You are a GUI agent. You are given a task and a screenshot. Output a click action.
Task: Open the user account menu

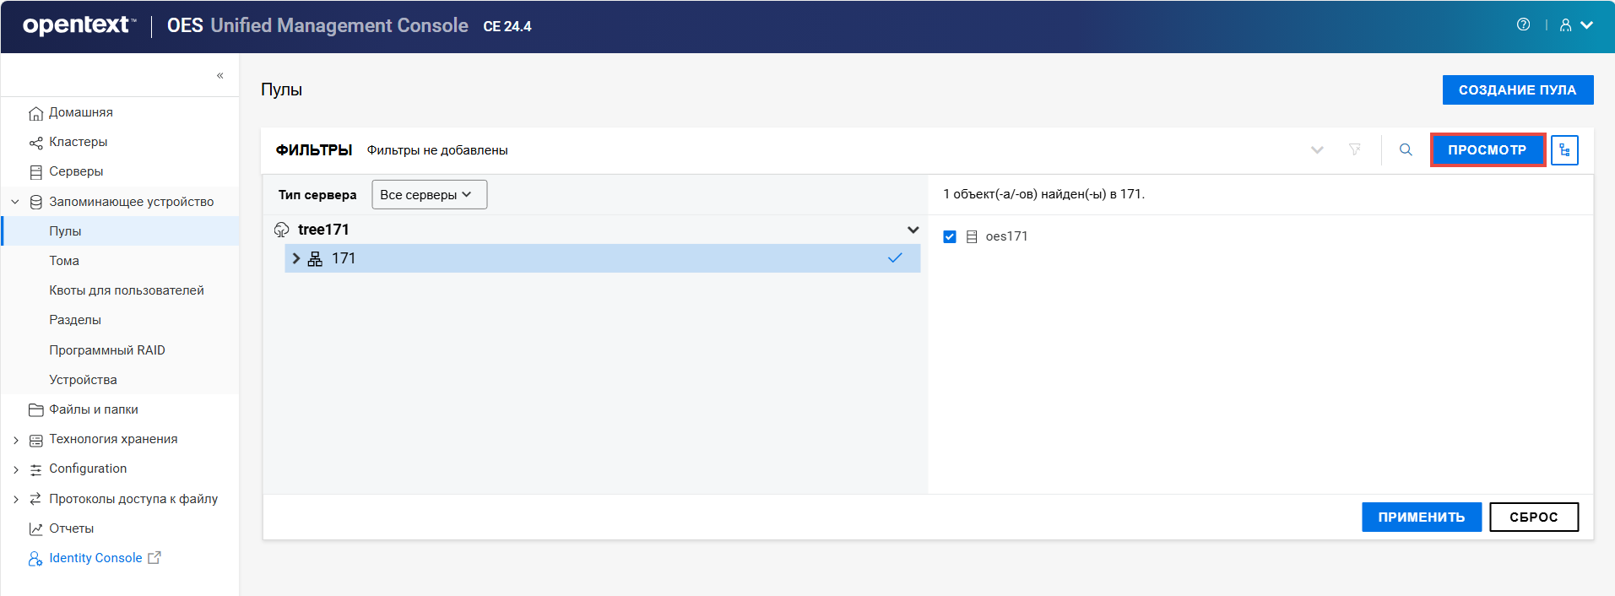click(1575, 25)
